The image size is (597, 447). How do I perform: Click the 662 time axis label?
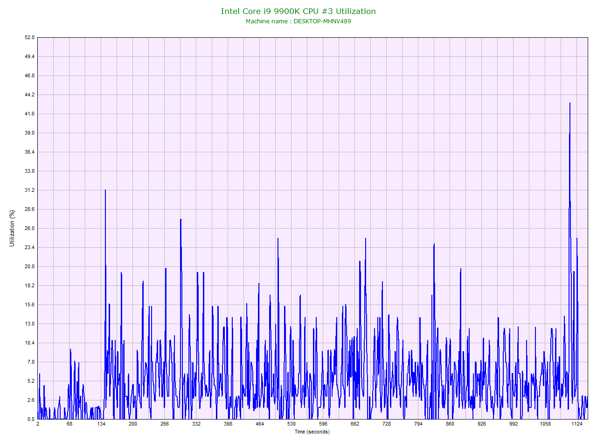(x=355, y=424)
